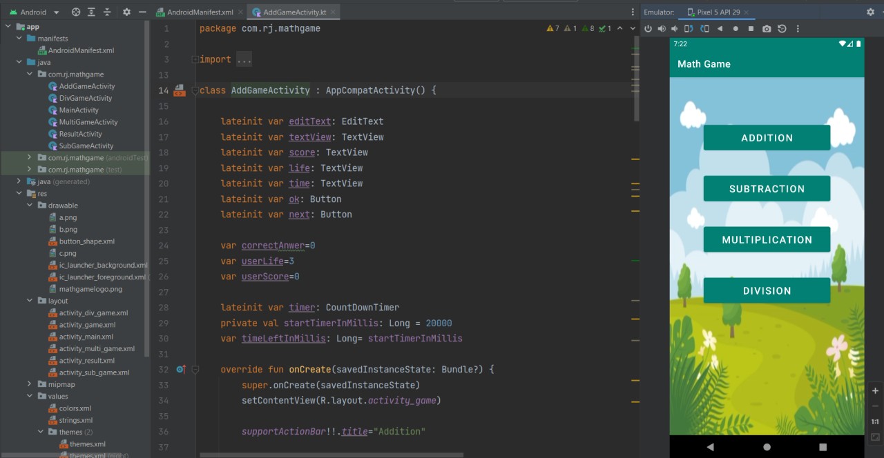
Task: Zoom in the emulator with plus icon
Action: pyautogui.click(x=875, y=391)
